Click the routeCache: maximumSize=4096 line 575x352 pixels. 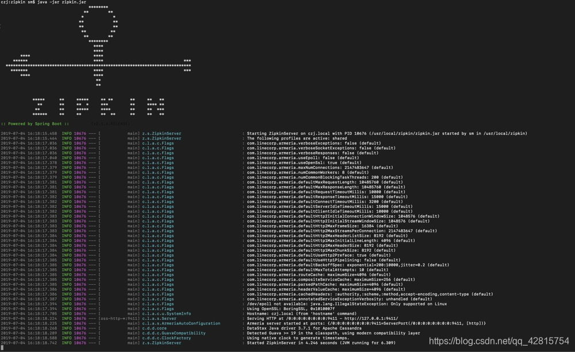(x=319, y=274)
